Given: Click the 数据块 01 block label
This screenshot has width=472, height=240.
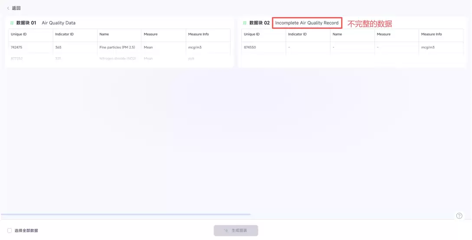Looking at the screenshot, I should pos(26,23).
